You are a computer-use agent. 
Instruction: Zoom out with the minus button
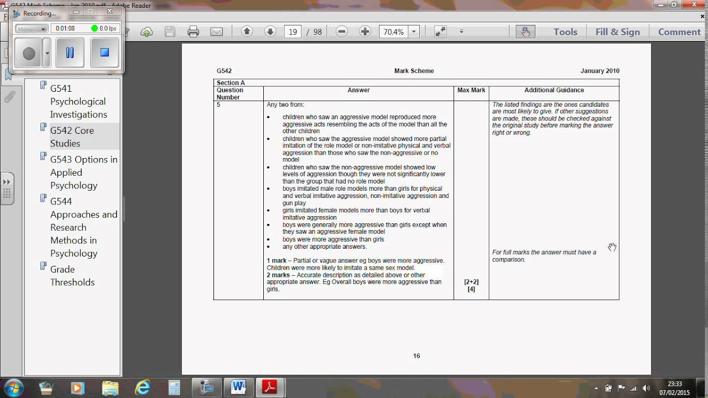coord(342,32)
